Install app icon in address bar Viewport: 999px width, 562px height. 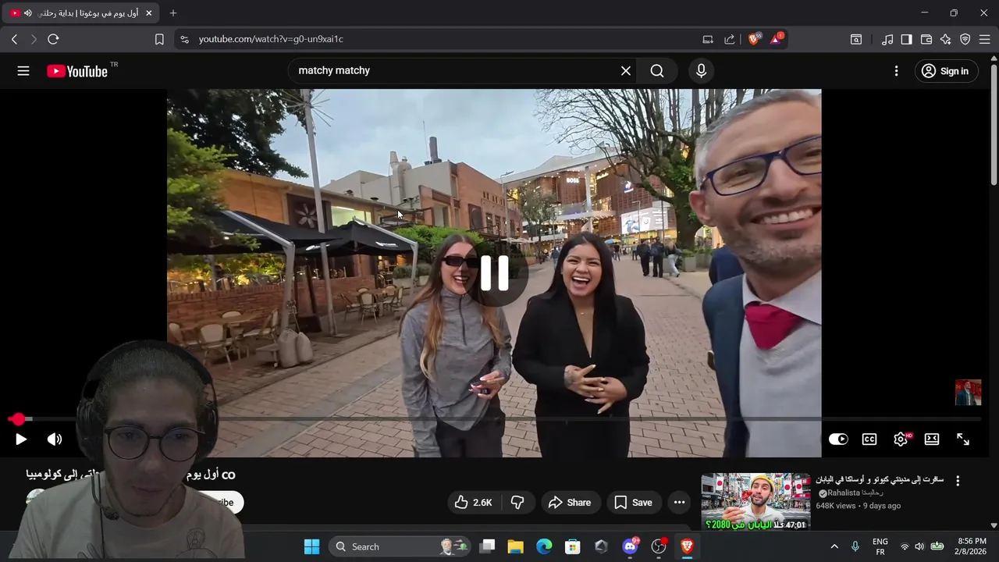[708, 39]
